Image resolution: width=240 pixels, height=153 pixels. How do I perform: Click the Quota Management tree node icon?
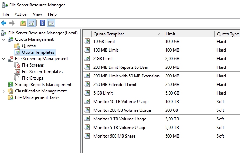[10, 39]
